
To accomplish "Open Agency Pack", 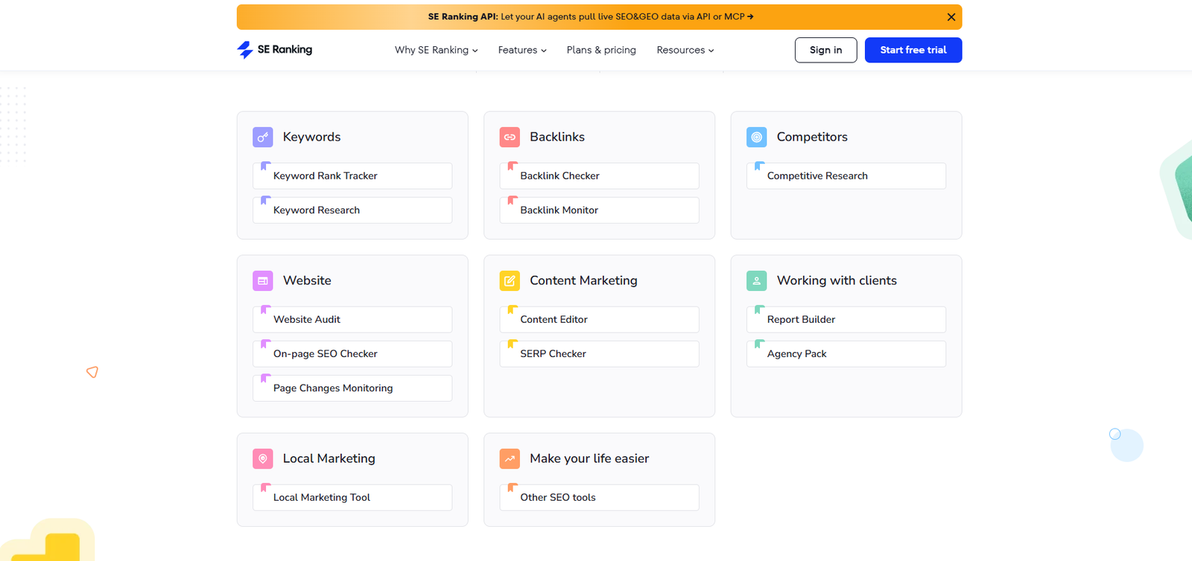I will coord(846,353).
